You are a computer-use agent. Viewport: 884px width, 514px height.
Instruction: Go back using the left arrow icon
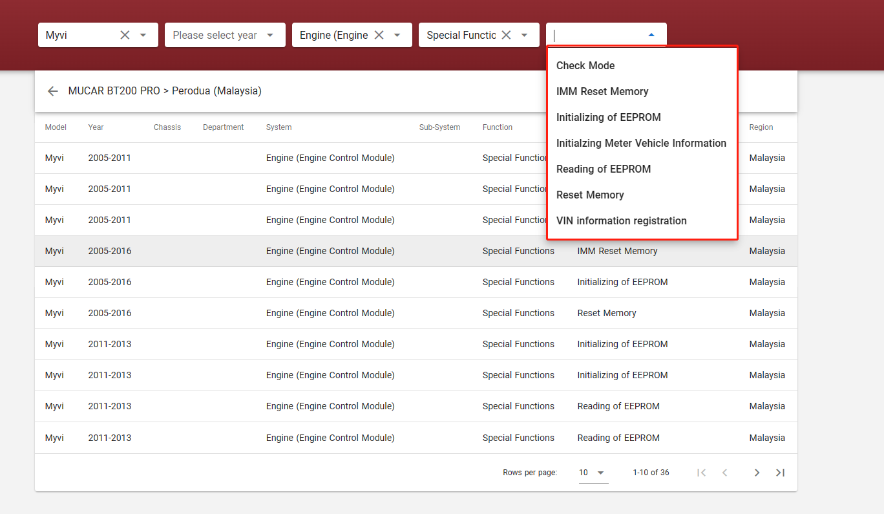[x=53, y=91]
